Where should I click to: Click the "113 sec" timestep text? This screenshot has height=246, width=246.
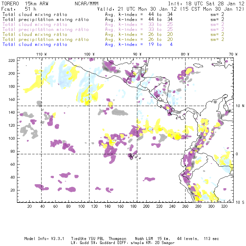tap(211, 239)
